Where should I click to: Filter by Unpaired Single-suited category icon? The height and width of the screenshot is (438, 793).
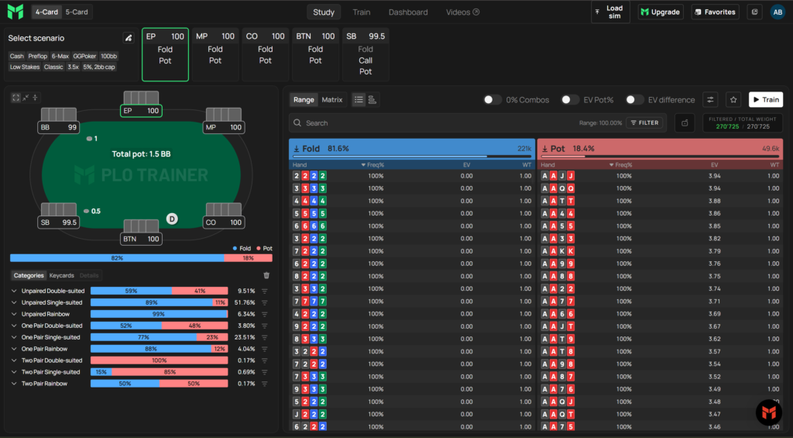[x=265, y=303]
